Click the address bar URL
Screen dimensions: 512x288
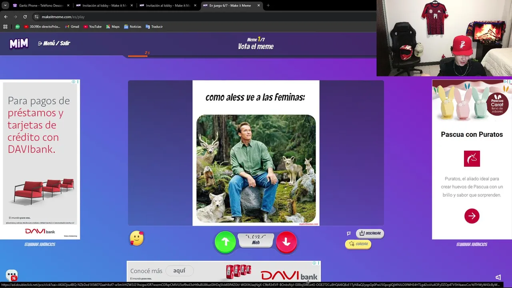pos(63,17)
